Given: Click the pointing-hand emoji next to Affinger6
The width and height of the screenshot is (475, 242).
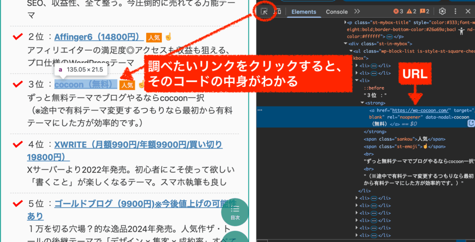Looking at the screenshot, I should pyautogui.click(x=168, y=37).
